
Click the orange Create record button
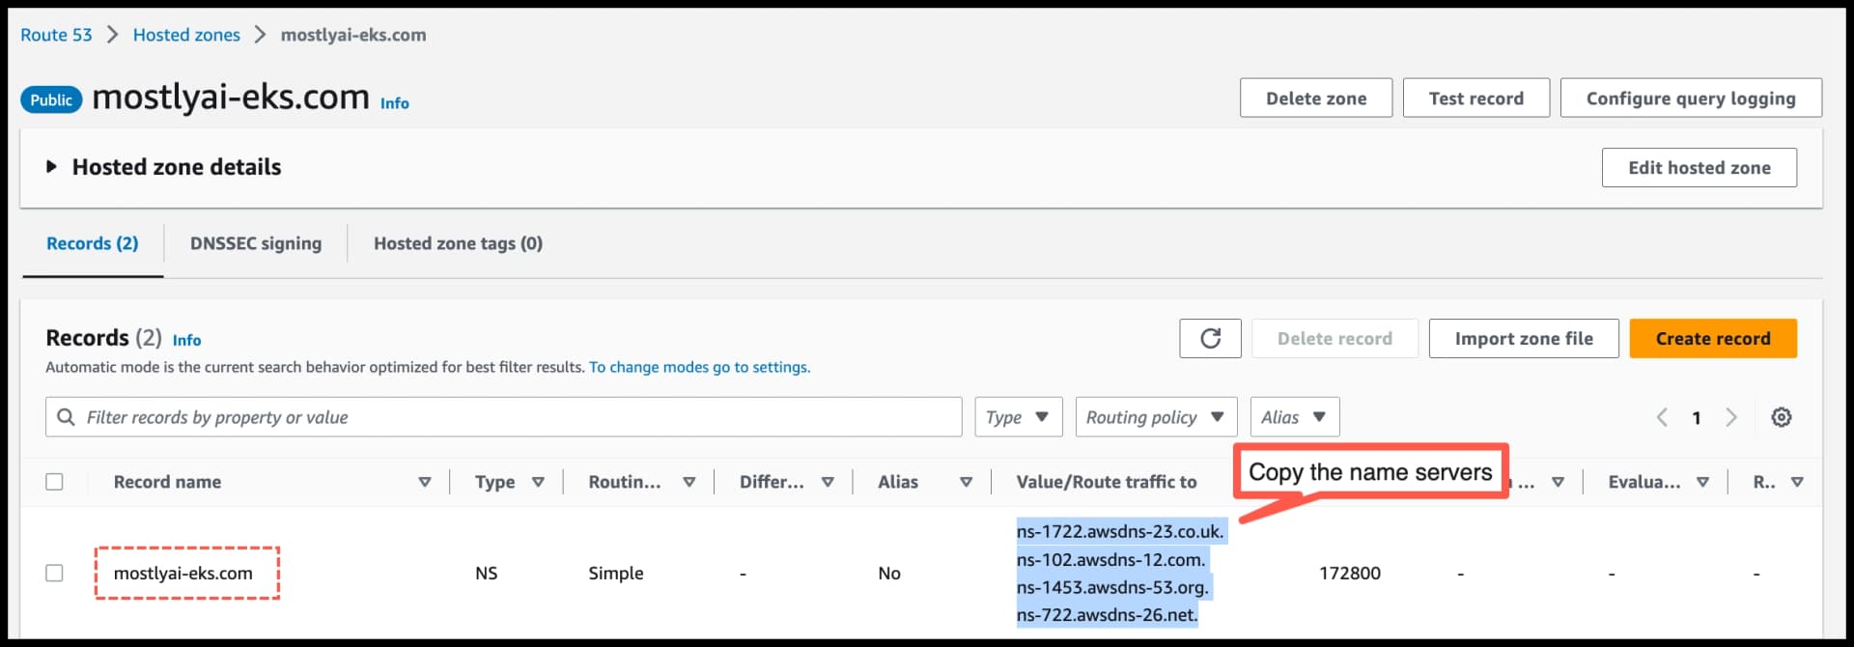coord(1713,338)
